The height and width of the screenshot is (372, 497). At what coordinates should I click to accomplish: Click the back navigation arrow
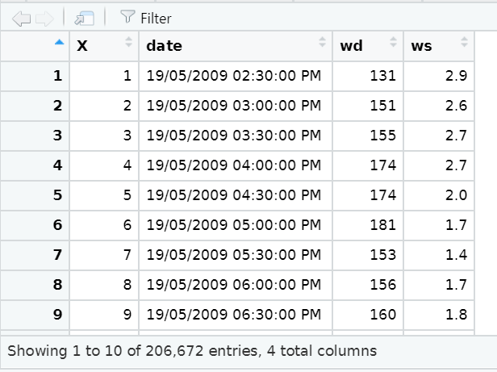(21, 17)
